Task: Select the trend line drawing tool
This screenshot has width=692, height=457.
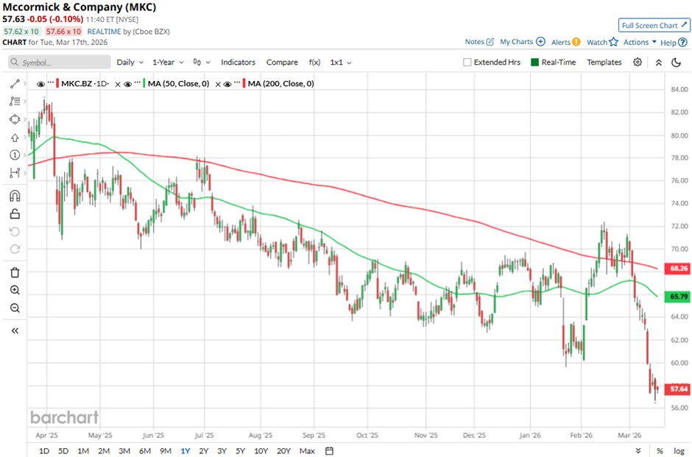Action: coord(15,84)
